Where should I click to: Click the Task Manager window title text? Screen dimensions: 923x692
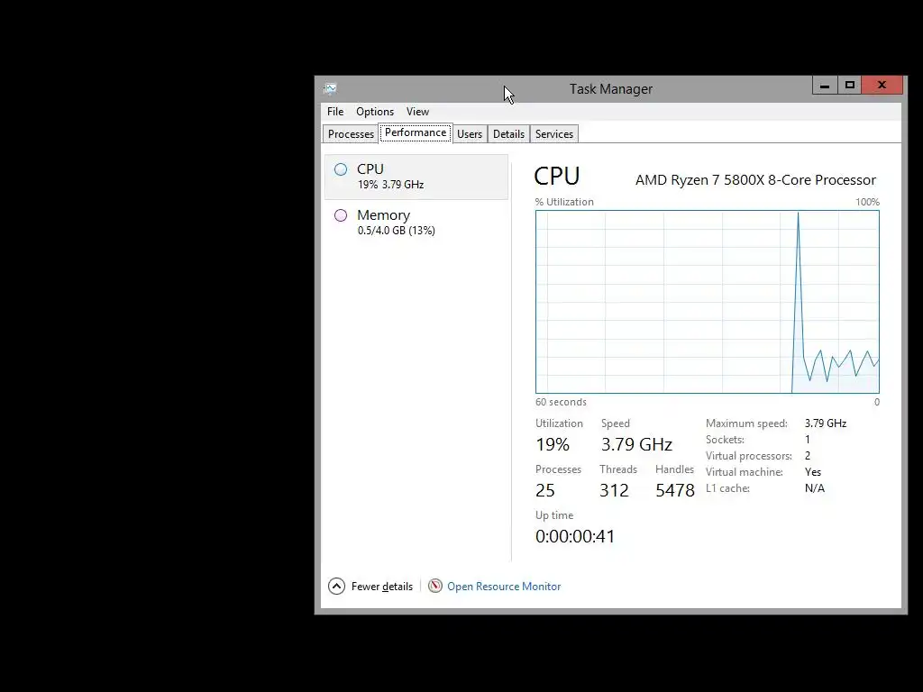[x=611, y=89]
